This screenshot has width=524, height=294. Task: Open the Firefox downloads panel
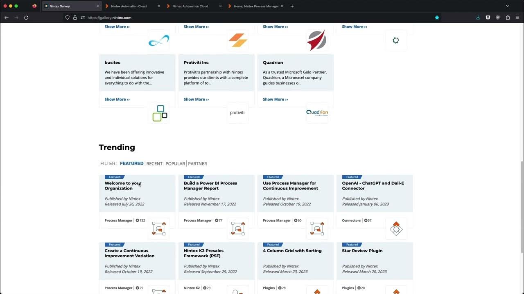point(478,18)
